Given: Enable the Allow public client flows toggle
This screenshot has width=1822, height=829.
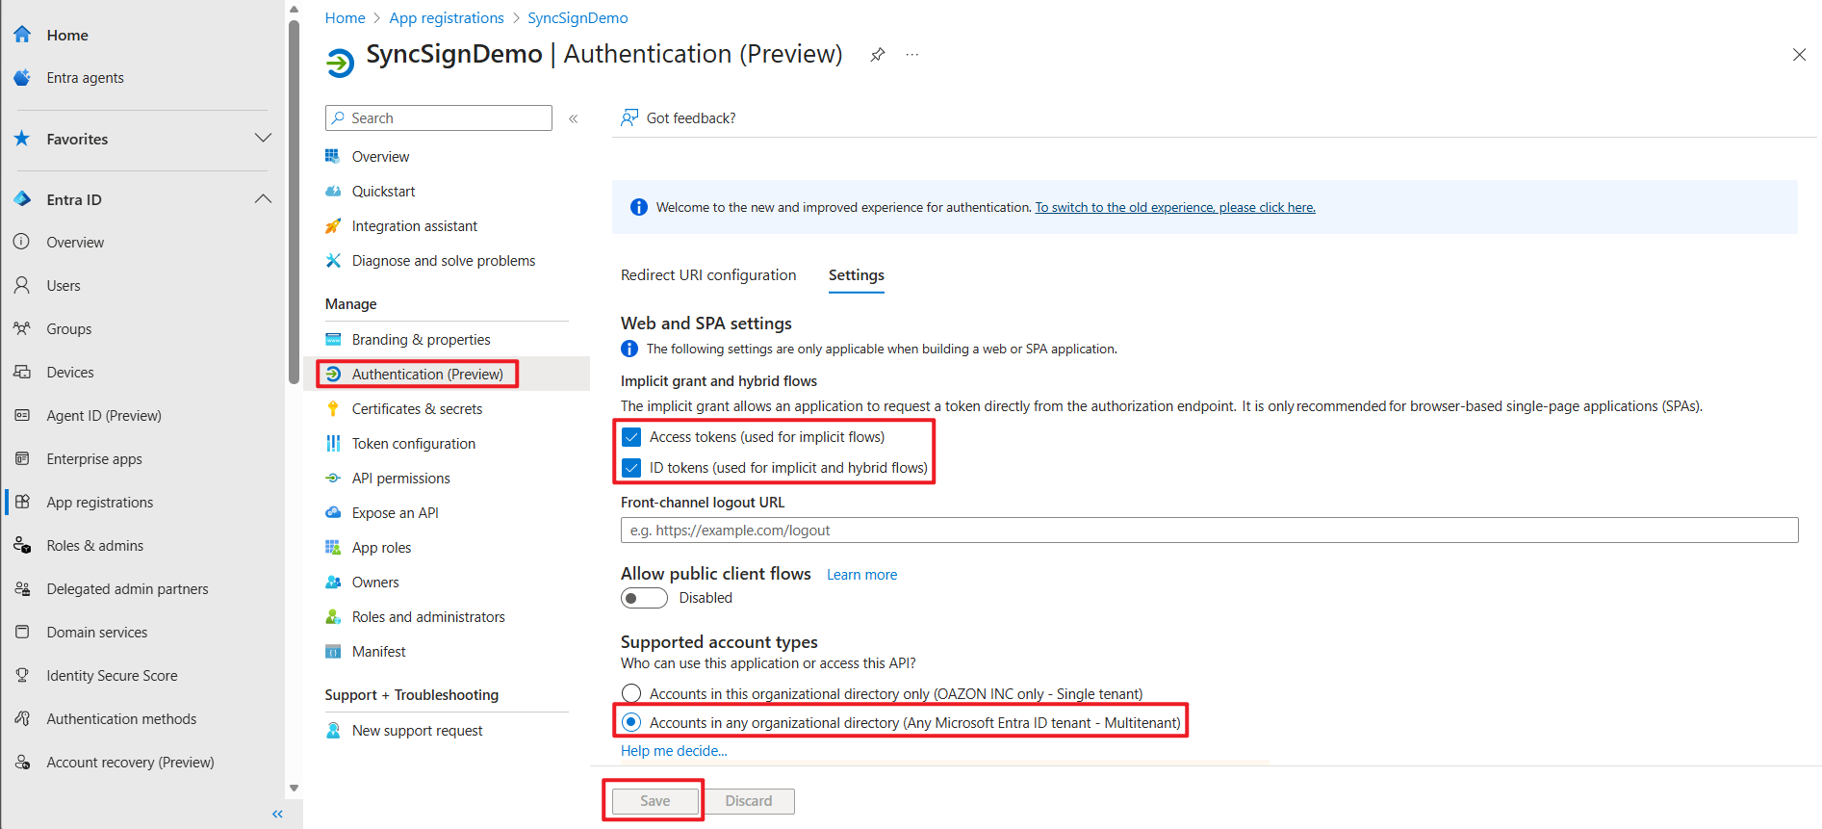Looking at the screenshot, I should [x=644, y=598].
